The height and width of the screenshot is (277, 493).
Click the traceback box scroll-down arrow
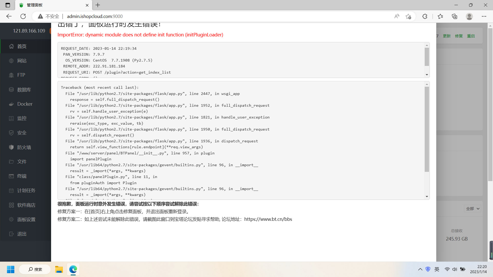coord(427,196)
